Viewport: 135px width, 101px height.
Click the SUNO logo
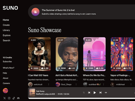[x=10, y=8]
